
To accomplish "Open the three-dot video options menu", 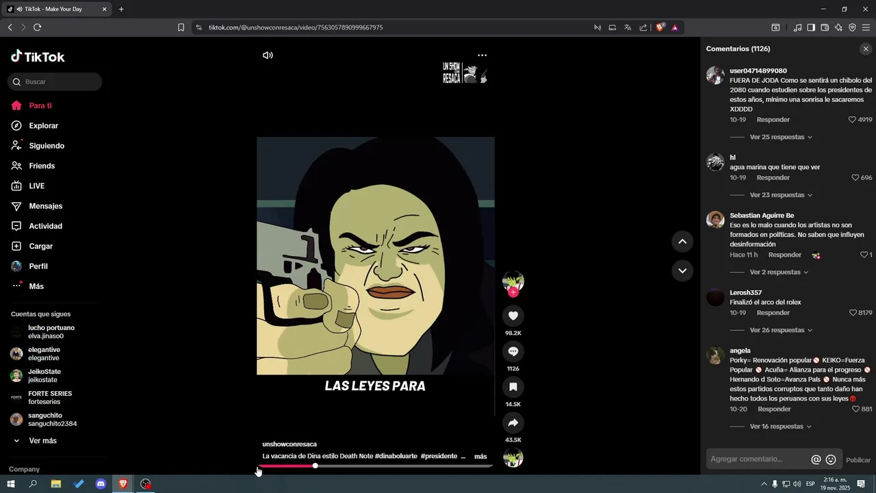I will point(482,55).
